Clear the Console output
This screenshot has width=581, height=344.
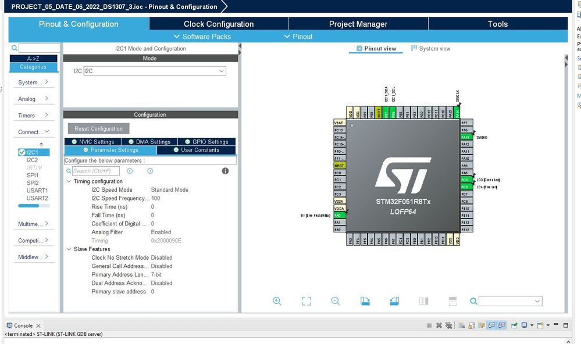click(x=462, y=325)
